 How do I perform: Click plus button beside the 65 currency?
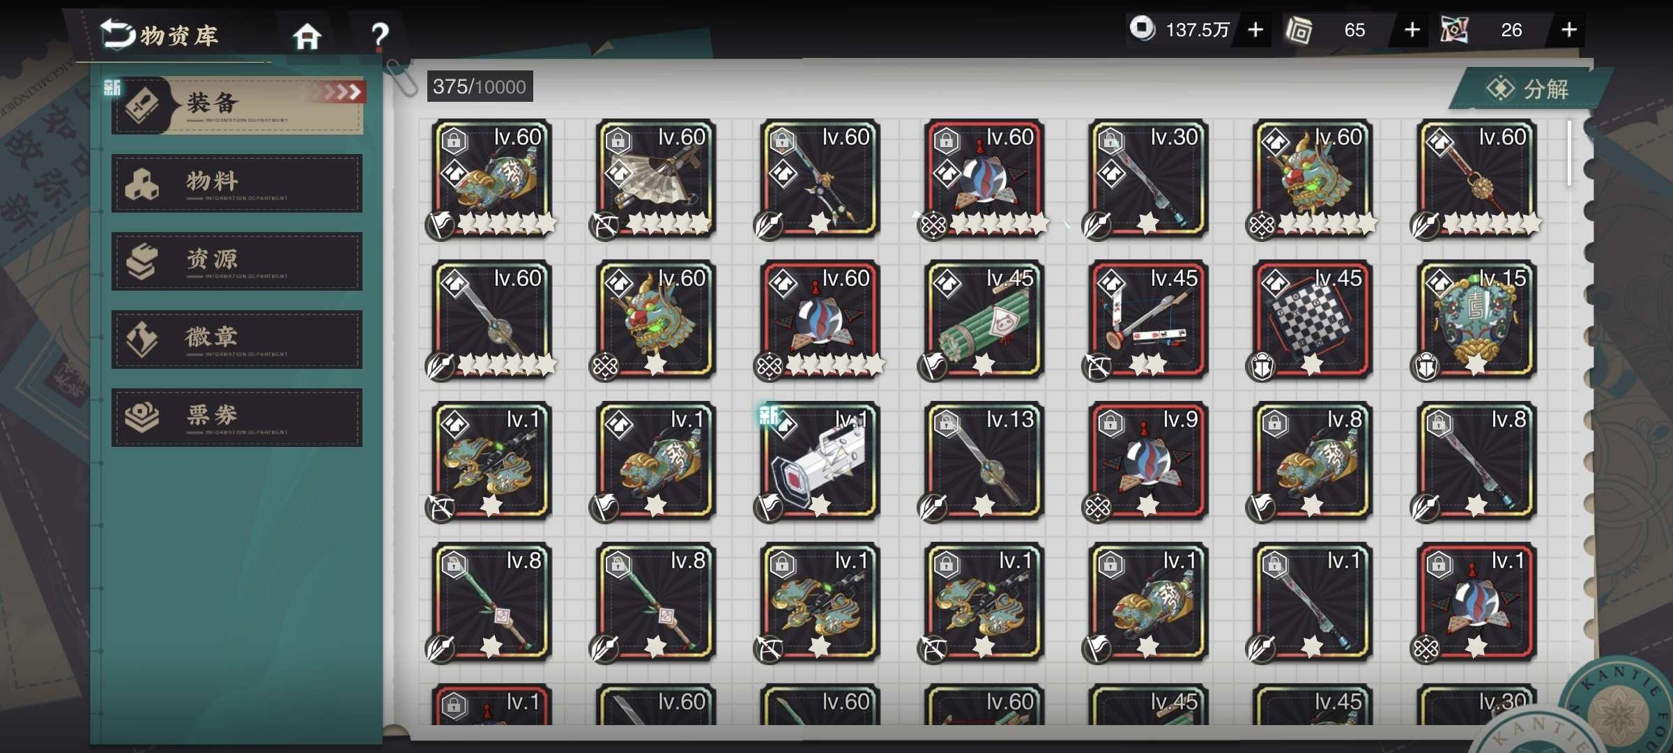point(1412,30)
